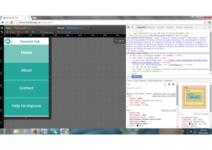Switch to the Resources tab
The width and height of the screenshot is (212, 150).
tap(189, 27)
